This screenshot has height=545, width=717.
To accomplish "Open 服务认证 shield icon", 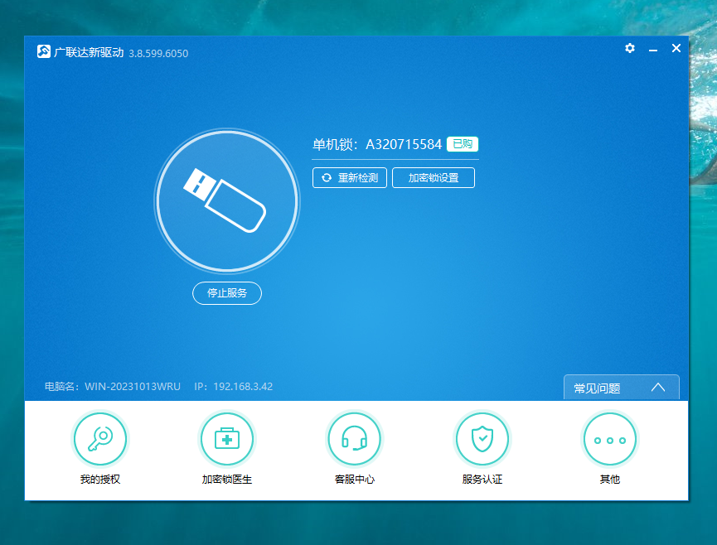I will tap(482, 438).
